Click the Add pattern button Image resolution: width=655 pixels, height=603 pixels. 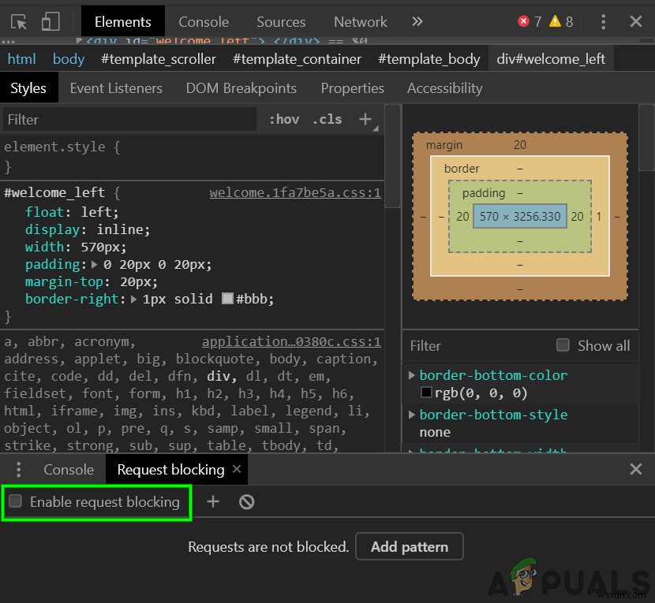[x=409, y=546]
